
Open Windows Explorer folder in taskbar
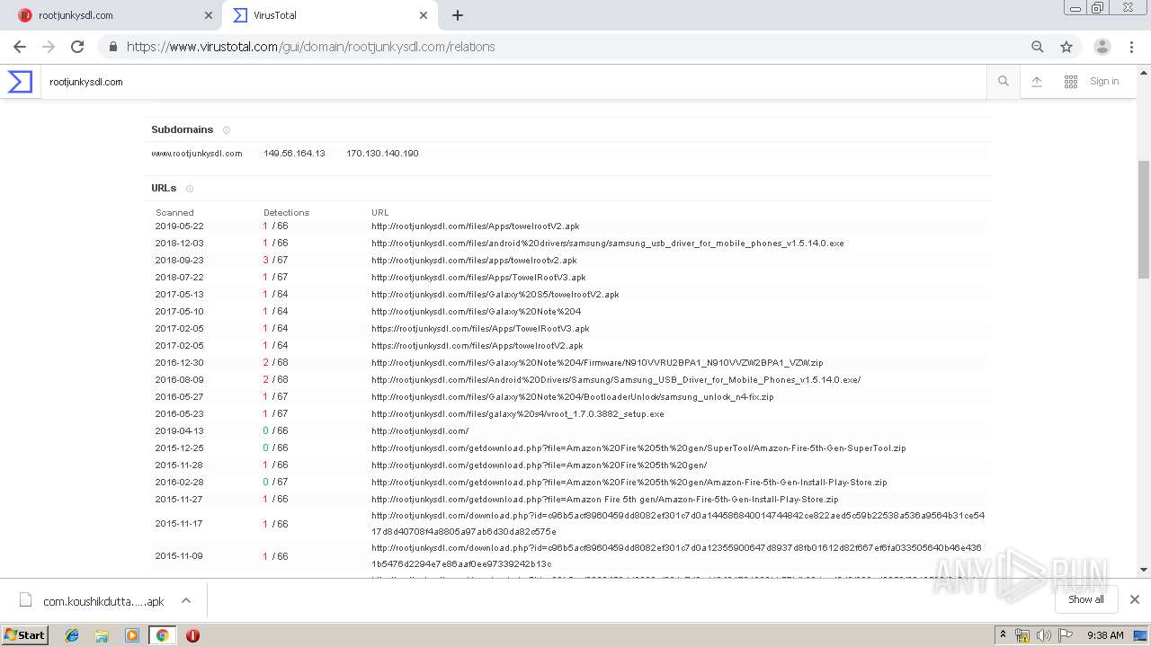pyautogui.click(x=102, y=635)
